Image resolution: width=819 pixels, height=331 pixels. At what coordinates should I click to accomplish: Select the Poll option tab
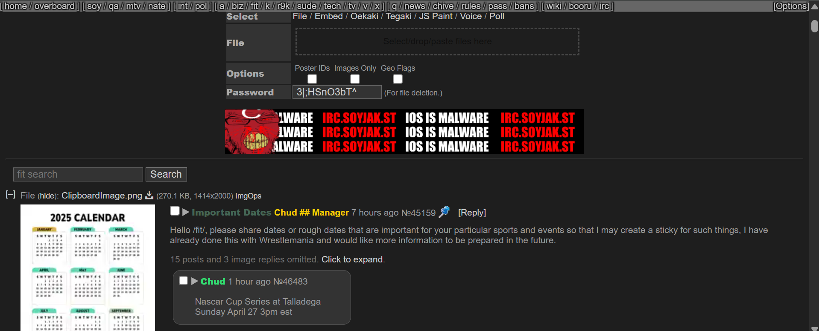click(x=497, y=16)
